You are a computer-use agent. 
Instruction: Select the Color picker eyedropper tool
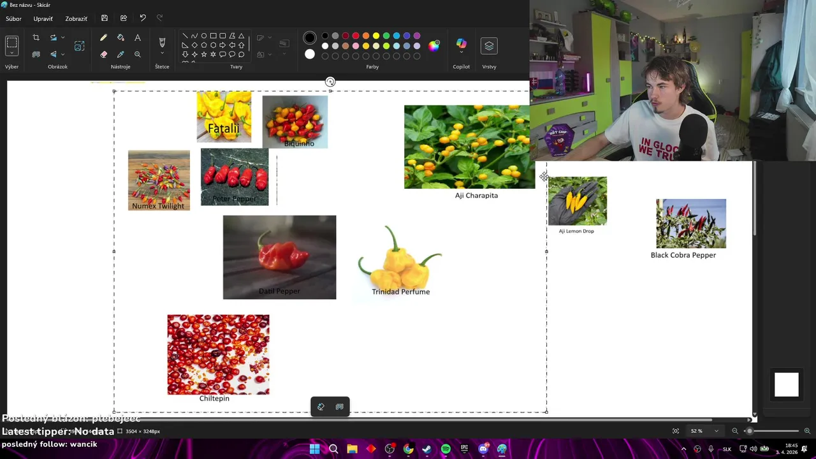120,54
